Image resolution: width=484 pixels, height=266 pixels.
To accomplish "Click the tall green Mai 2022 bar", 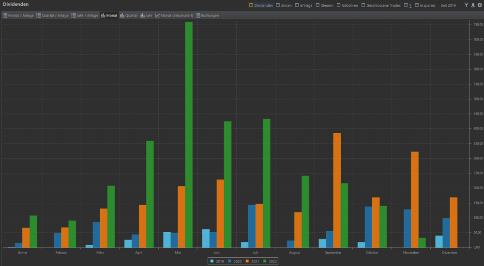I will (189, 135).
